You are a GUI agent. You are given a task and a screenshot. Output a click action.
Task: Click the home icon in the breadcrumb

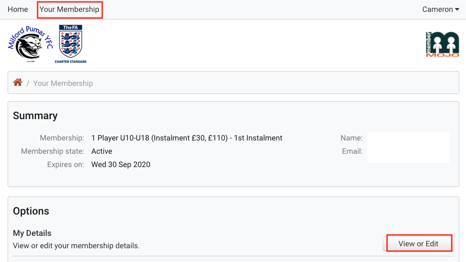(x=18, y=83)
